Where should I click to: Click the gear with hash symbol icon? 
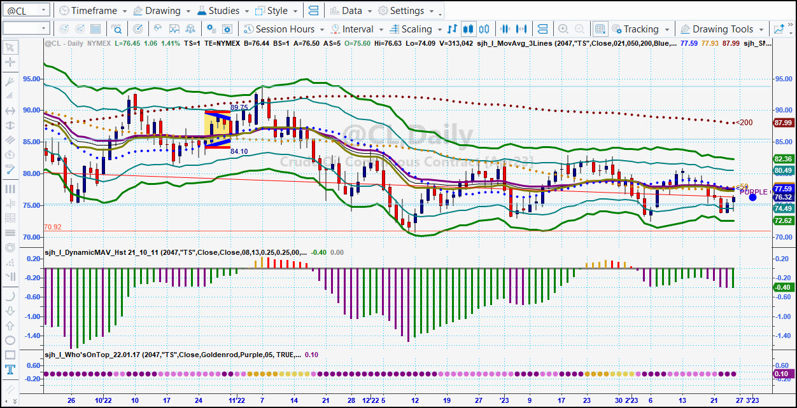click(213, 29)
